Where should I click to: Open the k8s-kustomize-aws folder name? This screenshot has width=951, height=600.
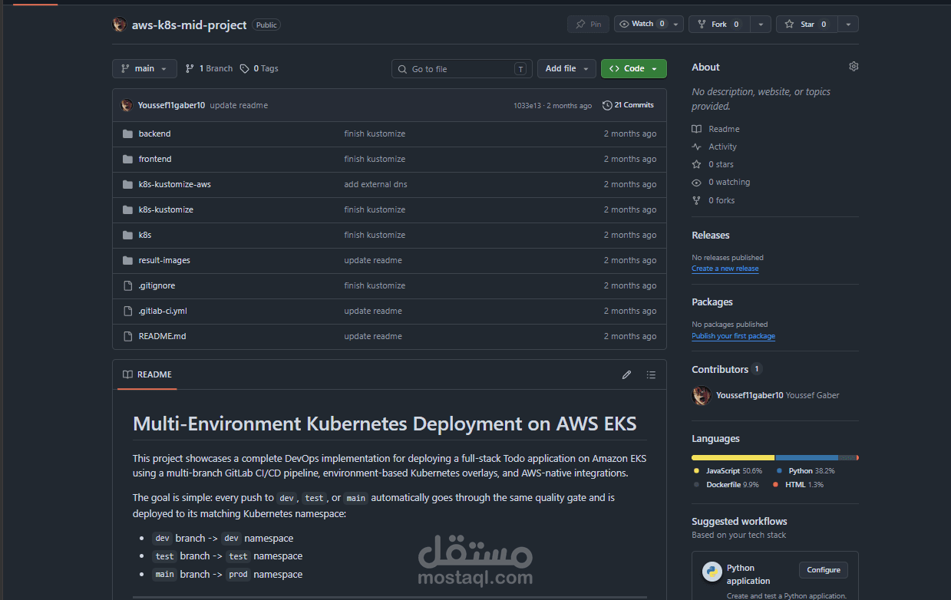point(174,184)
